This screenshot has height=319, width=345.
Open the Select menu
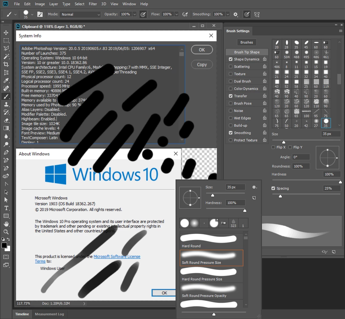click(x=79, y=4)
